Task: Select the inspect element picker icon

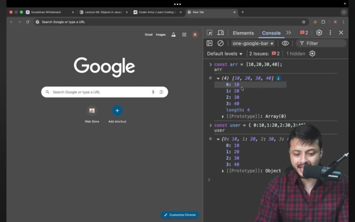Action: [x=209, y=33]
